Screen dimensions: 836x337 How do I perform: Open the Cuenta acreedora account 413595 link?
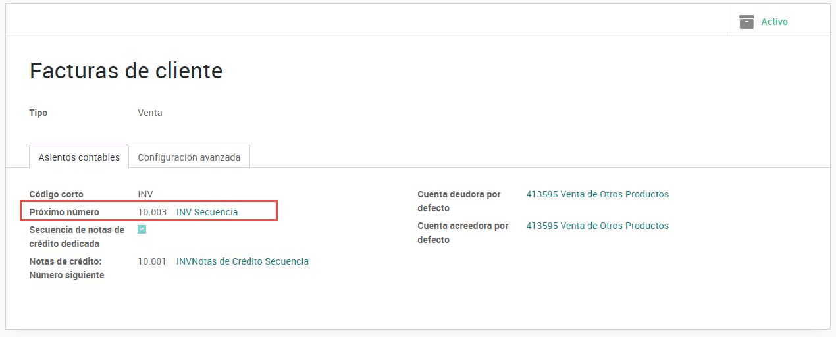click(597, 226)
